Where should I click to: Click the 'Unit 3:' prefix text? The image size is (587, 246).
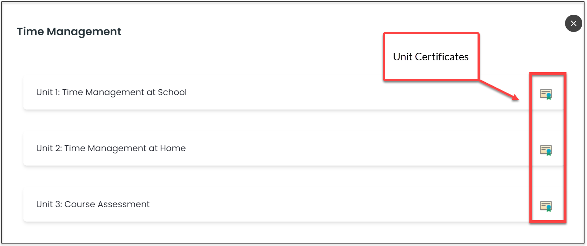[49, 204]
